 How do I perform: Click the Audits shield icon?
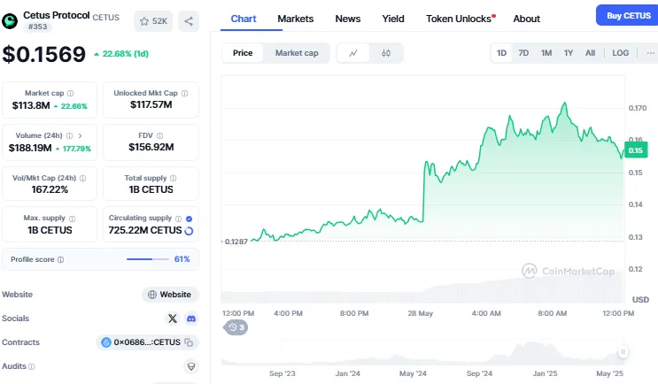point(190,365)
